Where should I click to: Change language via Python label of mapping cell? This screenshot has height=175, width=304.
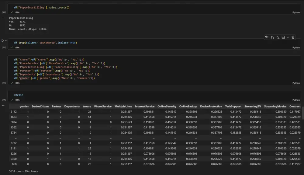(296, 83)
